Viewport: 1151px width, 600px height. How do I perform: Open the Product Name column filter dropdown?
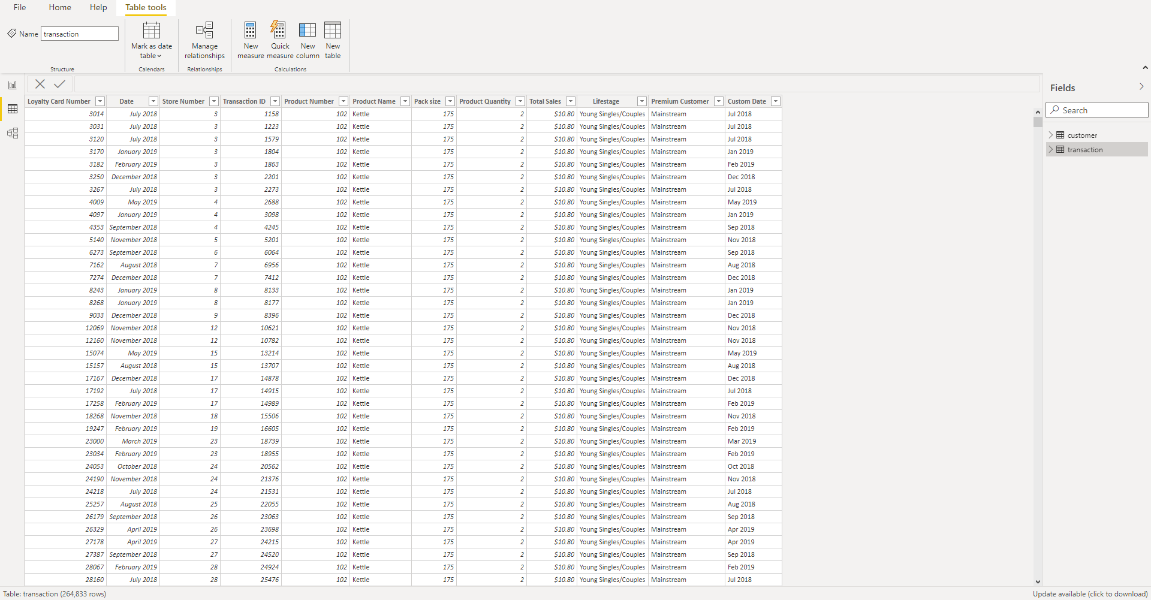(x=405, y=101)
